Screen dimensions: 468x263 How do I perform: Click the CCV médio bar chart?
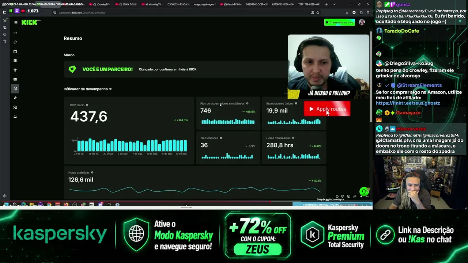[132, 145]
